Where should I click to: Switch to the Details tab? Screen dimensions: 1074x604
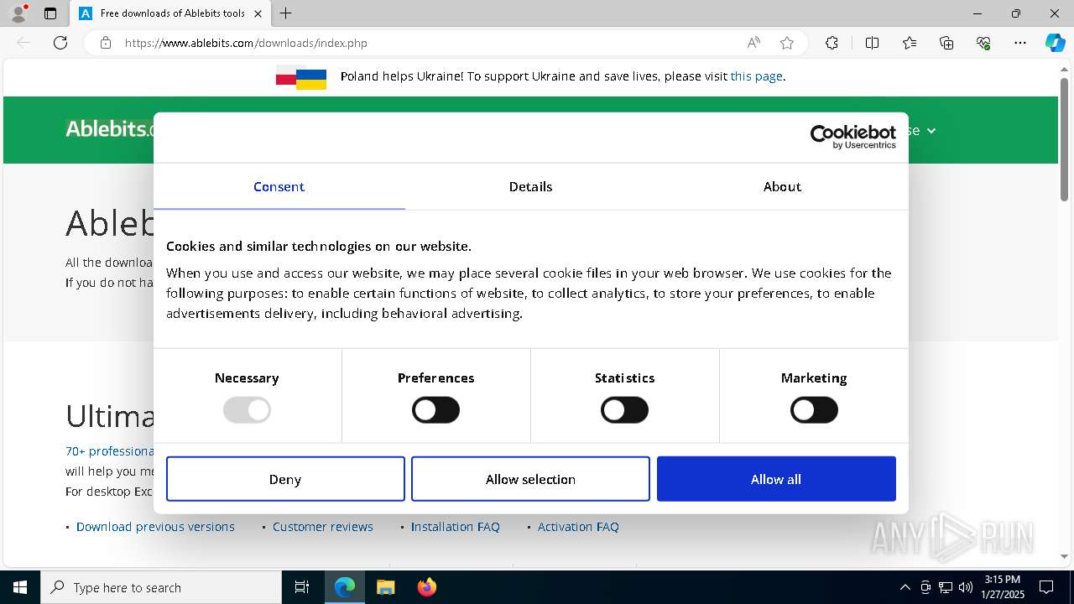(530, 186)
